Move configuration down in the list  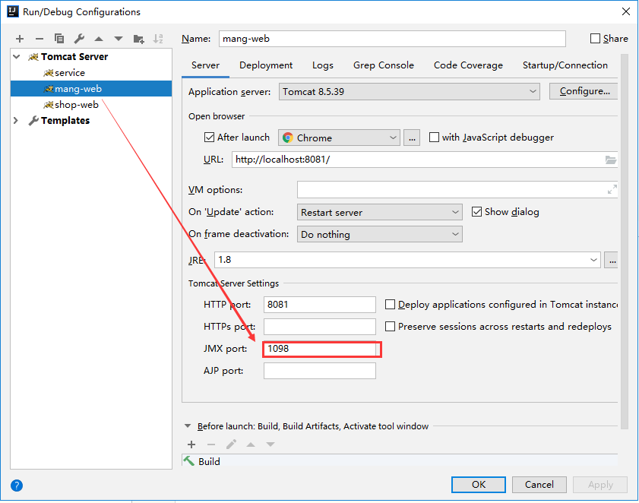(119, 39)
